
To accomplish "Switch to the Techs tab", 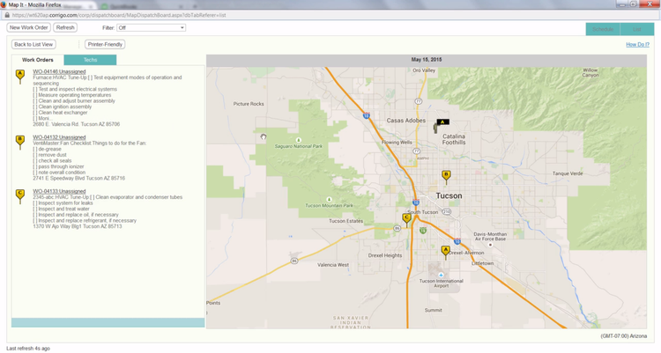I will pos(91,60).
